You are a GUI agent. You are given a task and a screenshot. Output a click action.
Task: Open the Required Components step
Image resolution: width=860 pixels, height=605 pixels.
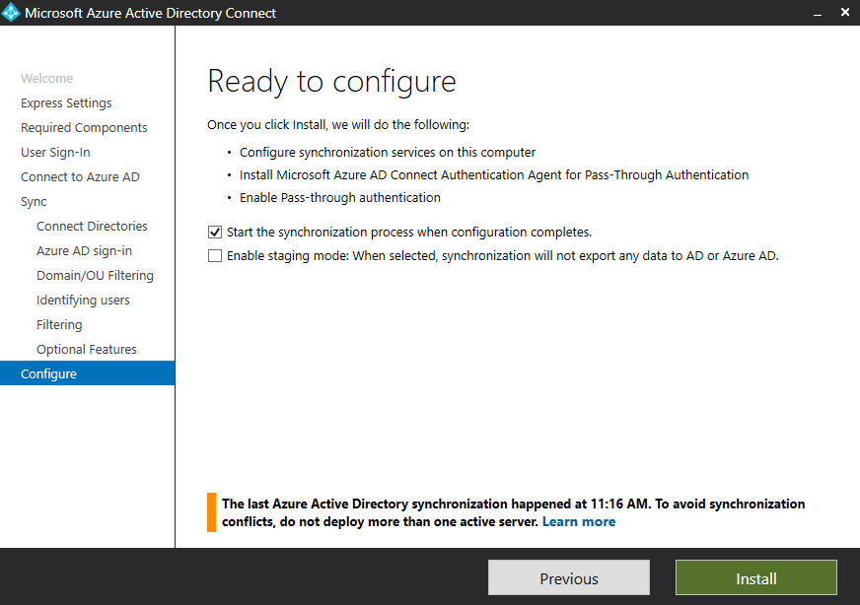tap(84, 128)
